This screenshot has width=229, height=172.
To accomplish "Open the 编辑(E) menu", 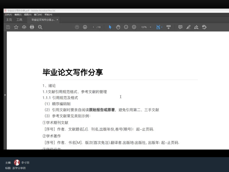I will [x=18, y=15].
